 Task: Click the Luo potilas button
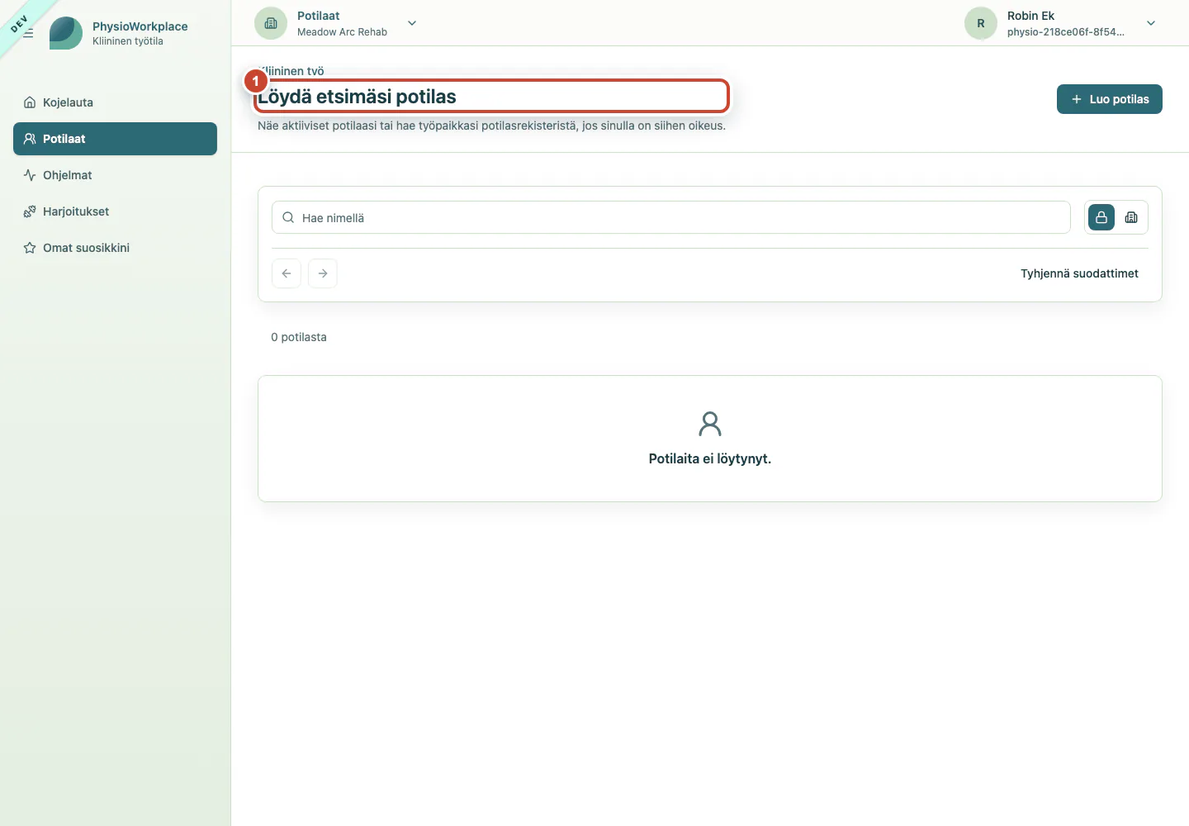coord(1110,99)
